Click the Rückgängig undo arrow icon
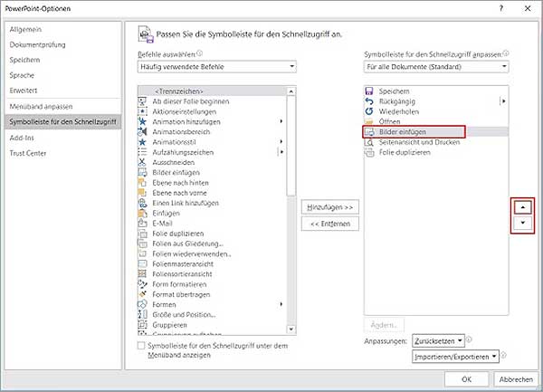Image resolution: width=543 pixels, height=392 pixels. coord(369,101)
